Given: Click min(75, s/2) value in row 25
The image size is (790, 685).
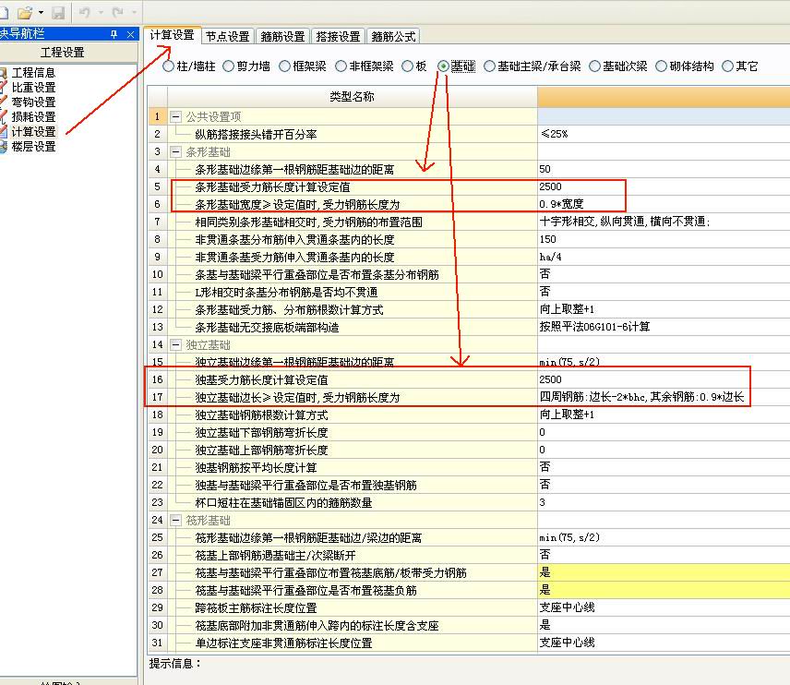Looking at the screenshot, I should coord(664,538).
